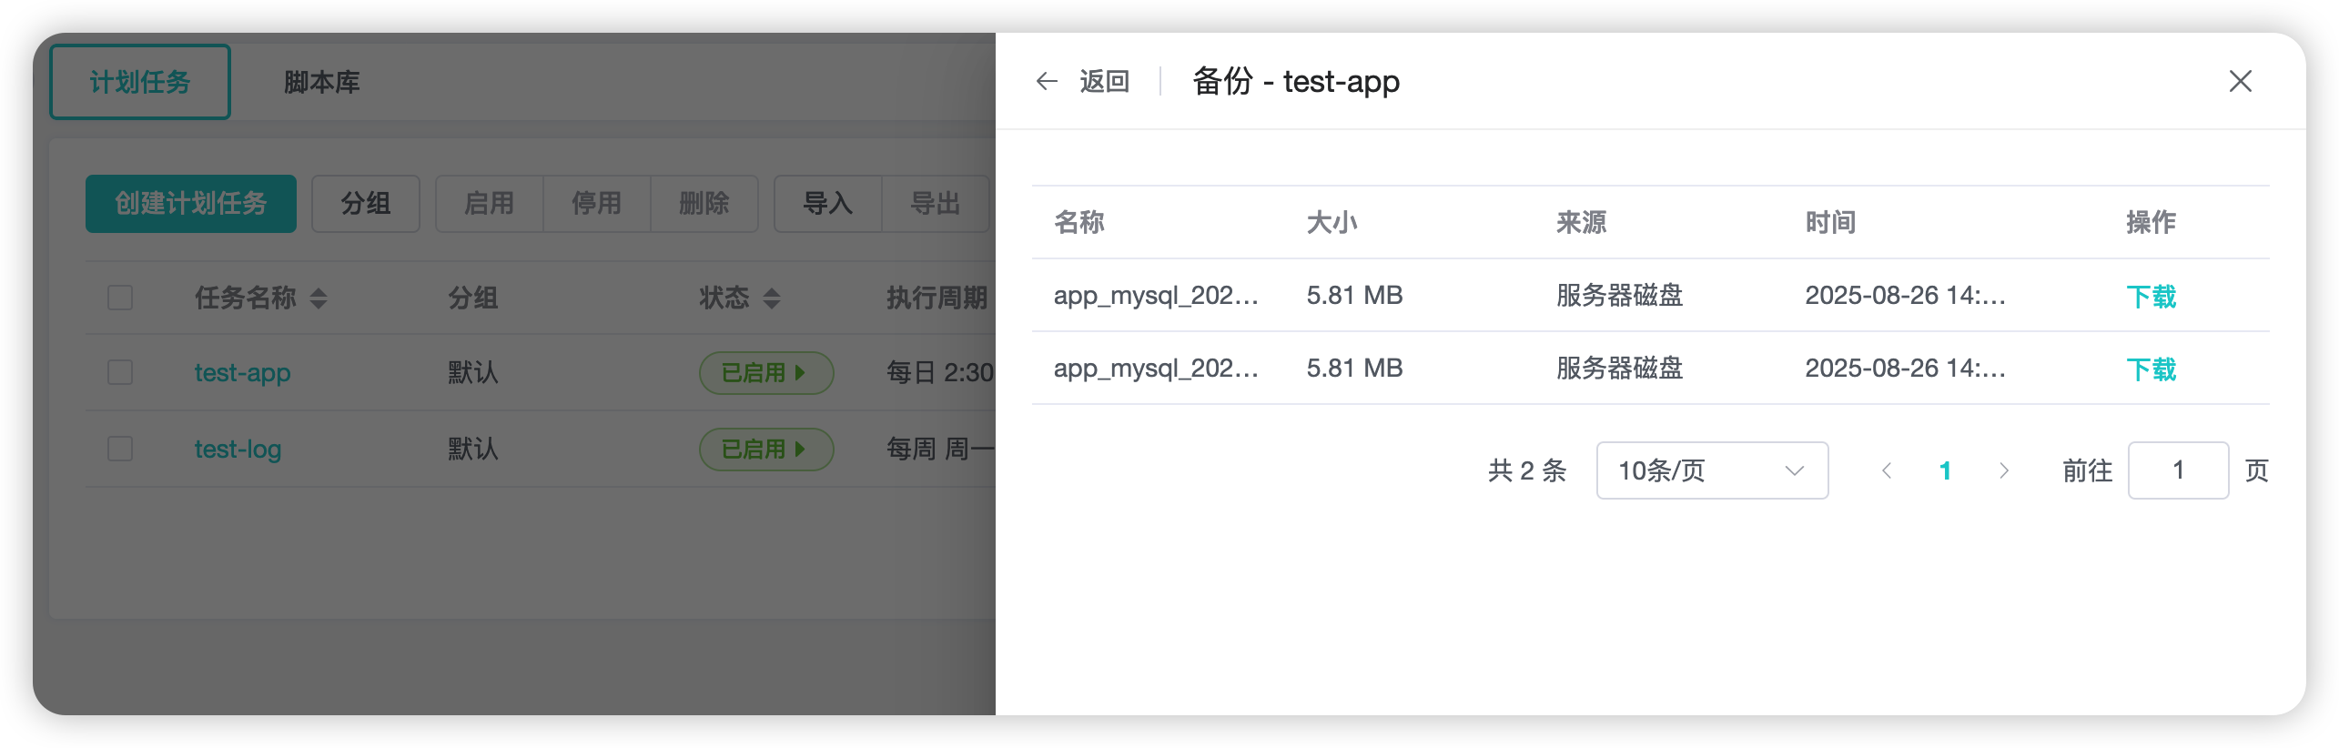
Task: Click the back arrow icon beside 返回
Action: (x=1047, y=82)
